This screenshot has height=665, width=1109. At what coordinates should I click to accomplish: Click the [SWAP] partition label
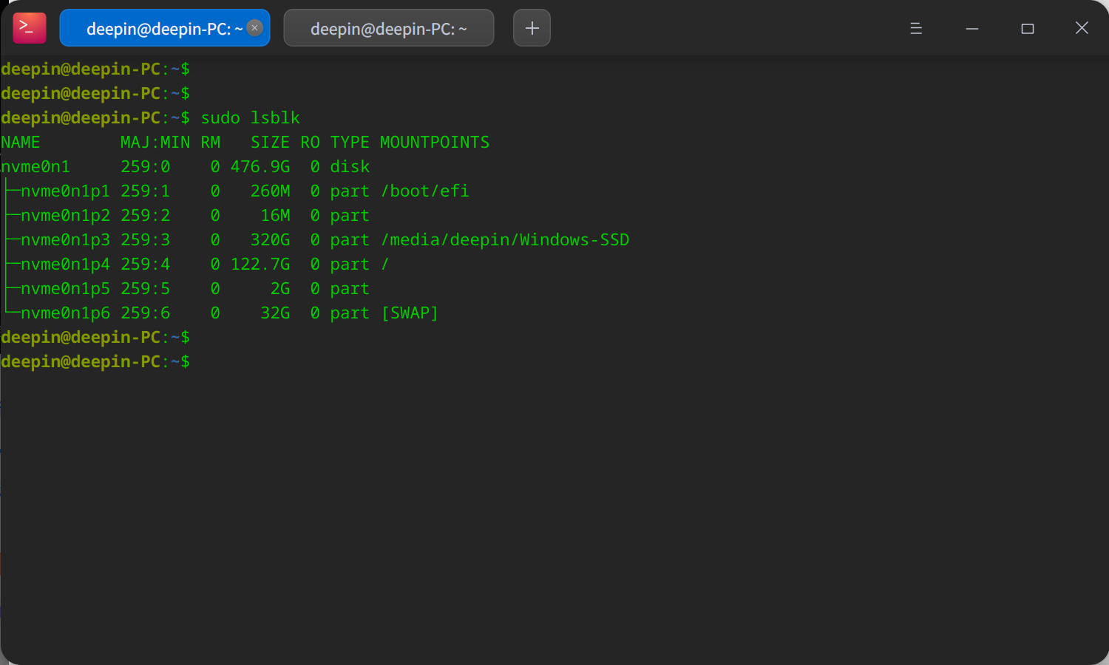410,313
